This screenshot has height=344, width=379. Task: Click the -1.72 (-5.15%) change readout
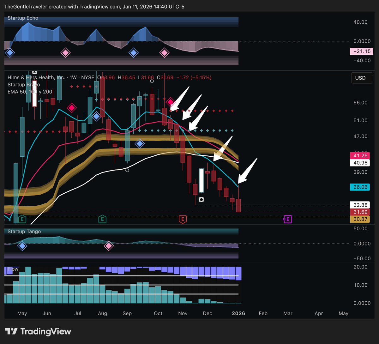(193, 77)
